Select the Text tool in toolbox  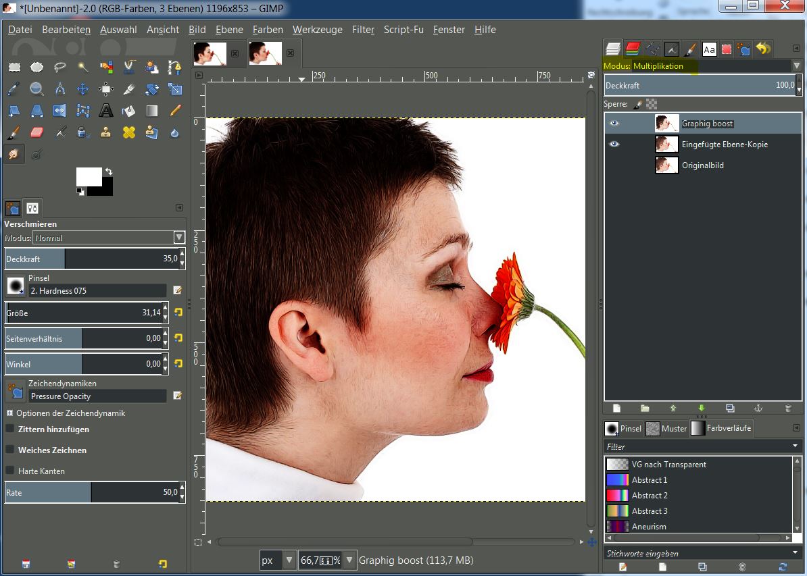(x=106, y=111)
